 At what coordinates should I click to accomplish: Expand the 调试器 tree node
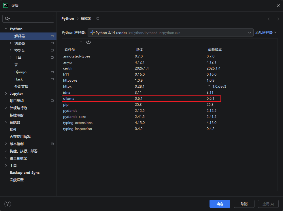click(x=10, y=43)
